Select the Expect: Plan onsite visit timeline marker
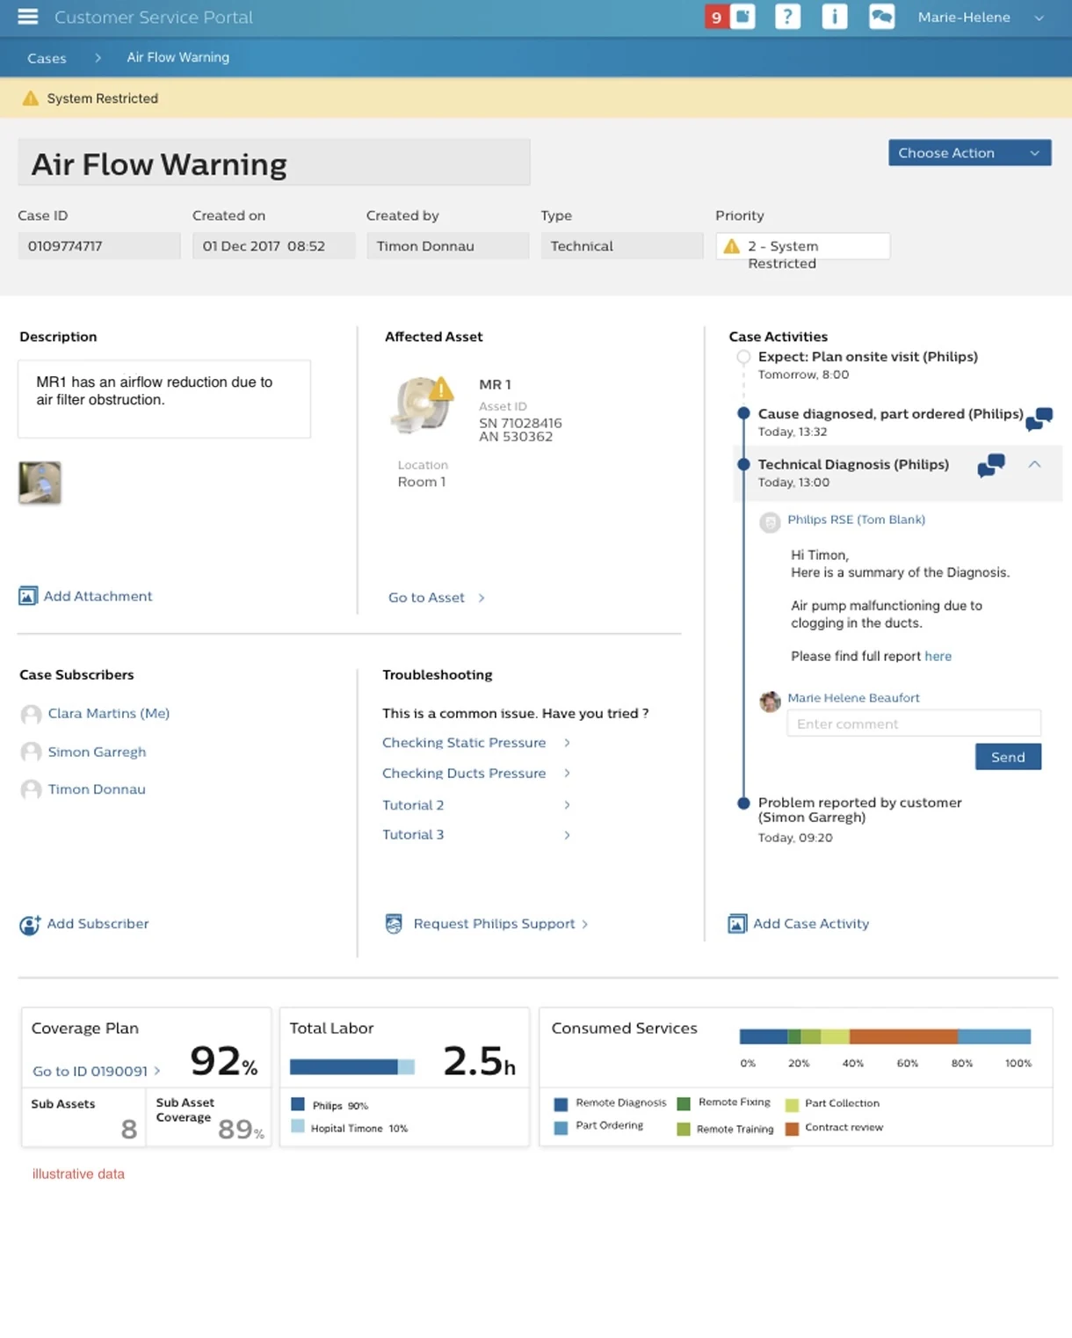1072x1338 pixels. coord(743,357)
